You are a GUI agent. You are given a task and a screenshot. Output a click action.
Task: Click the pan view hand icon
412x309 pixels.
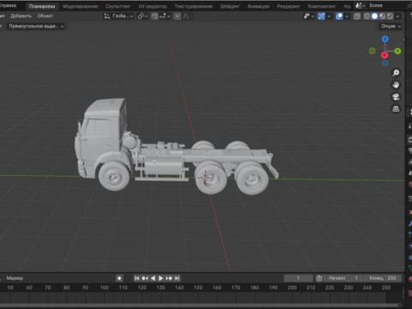396,85
